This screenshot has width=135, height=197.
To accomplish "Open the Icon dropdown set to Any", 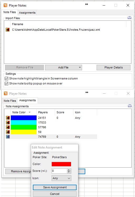I will click(x=61, y=178).
